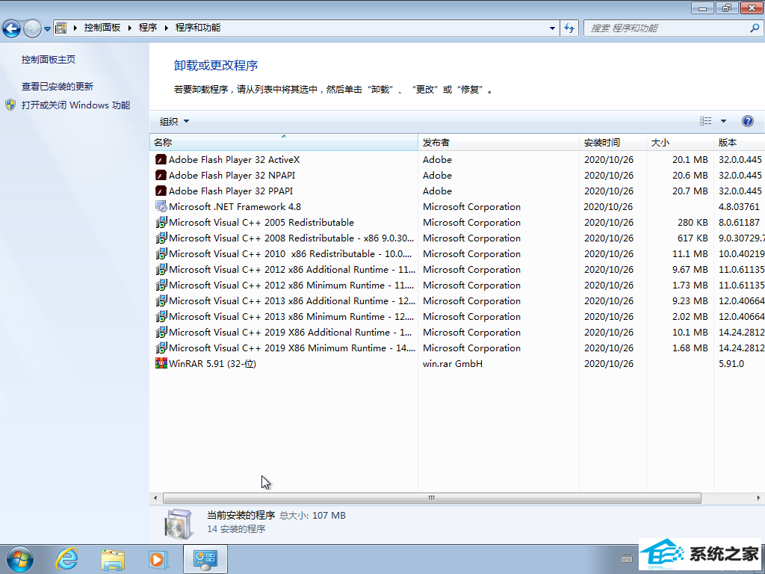The height and width of the screenshot is (574, 765).
Task: Open 查看已安装的更新 link
Action: pos(57,87)
